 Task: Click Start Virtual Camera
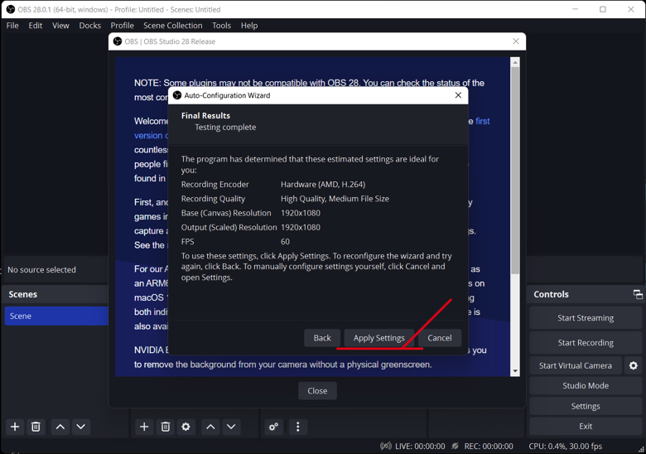click(576, 365)
